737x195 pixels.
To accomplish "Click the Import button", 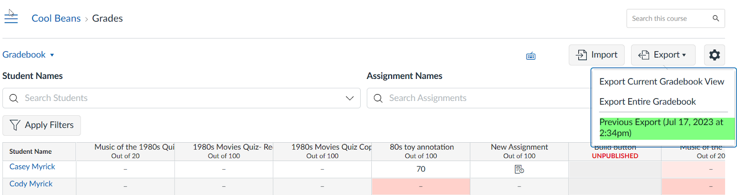I will click(597, 55).
